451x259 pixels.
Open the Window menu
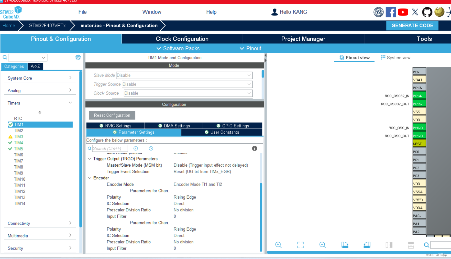coord(152,12)
